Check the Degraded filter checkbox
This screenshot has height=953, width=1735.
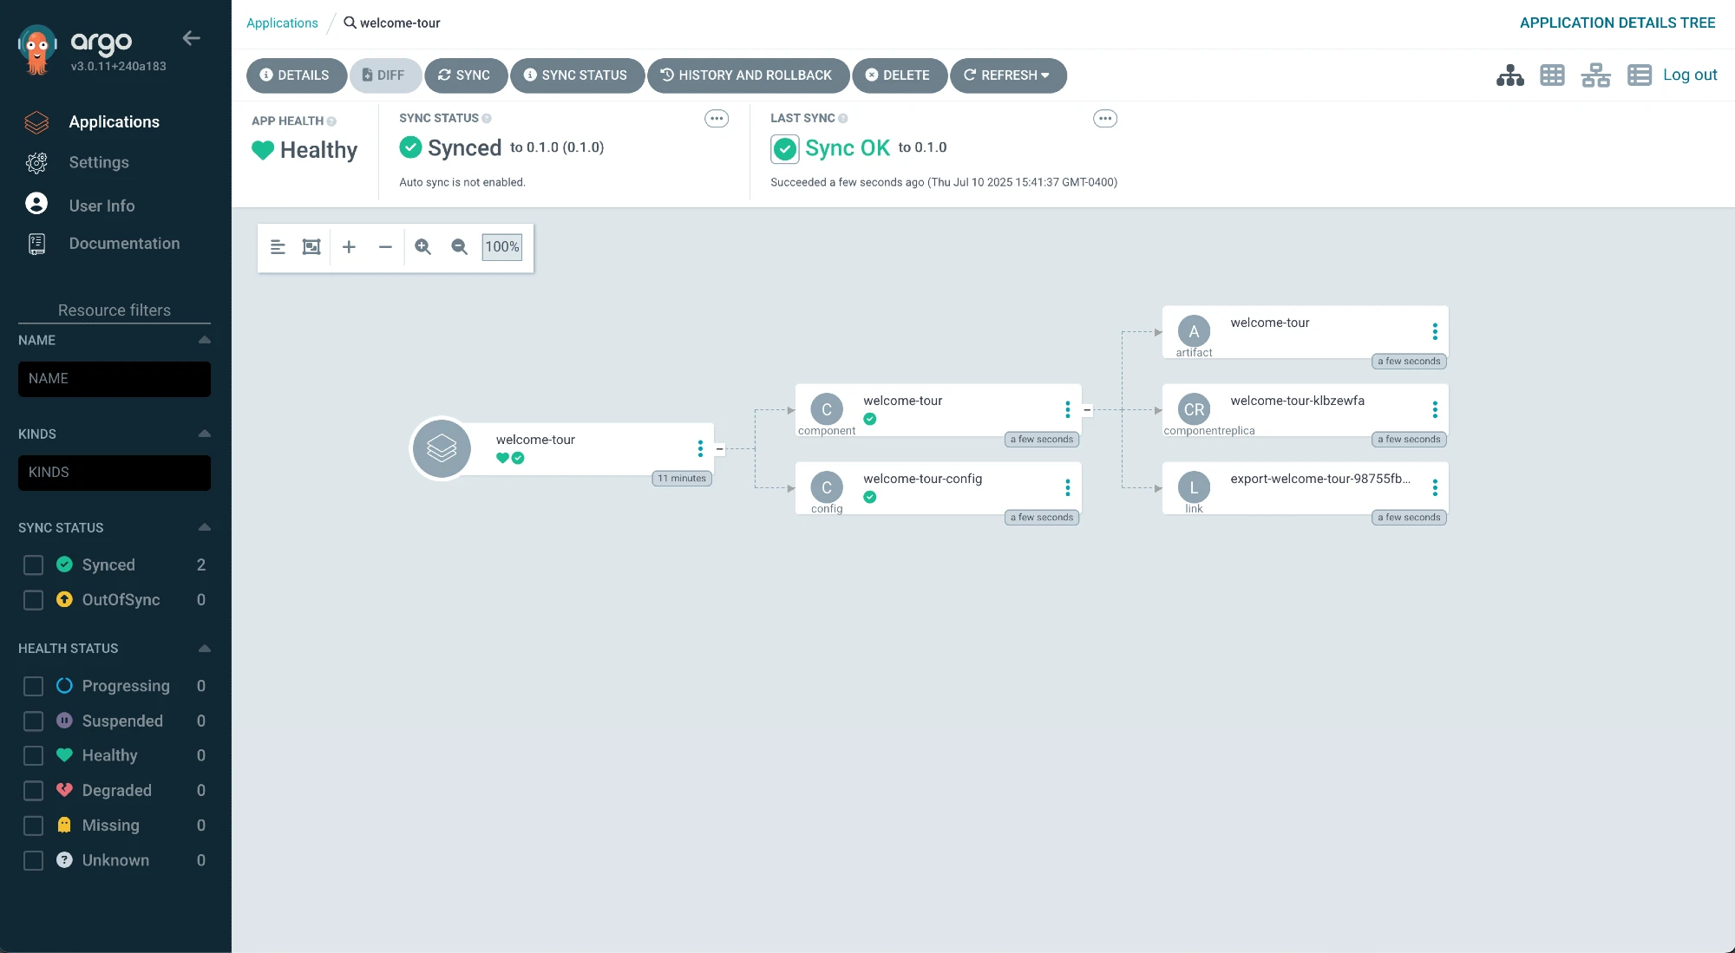point(33,791)
